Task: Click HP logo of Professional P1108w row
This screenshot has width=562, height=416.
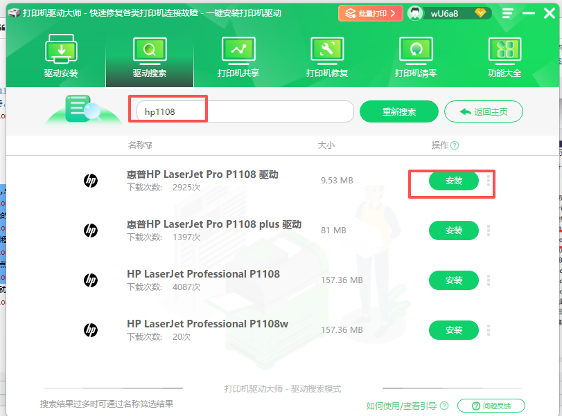Action: pos(91,329)
